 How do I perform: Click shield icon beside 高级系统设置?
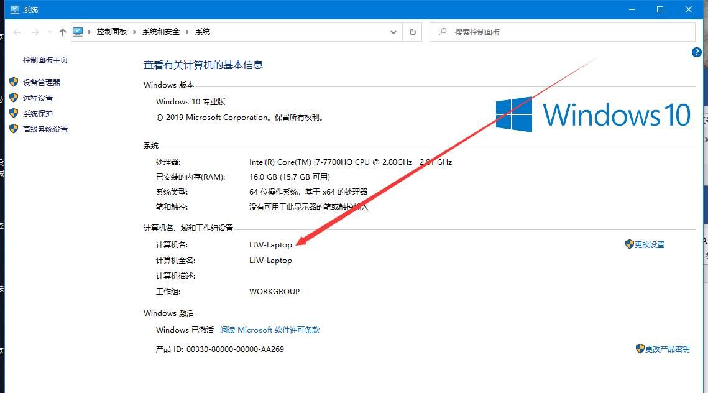point(14,129)
